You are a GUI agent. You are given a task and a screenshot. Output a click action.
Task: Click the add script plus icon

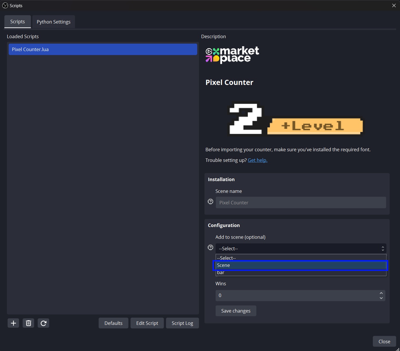(x=13, y=323)
